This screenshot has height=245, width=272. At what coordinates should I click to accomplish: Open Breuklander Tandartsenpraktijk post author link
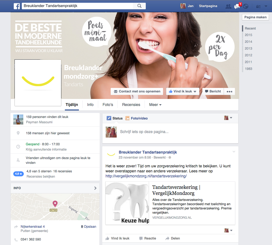click(148, 152)
